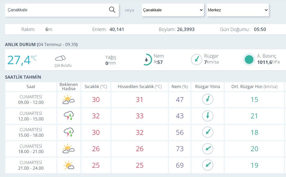Screen dimensions: 286x177
Task: Click the Gün Doğumu 05:50 value
Action: pos(260,29)
